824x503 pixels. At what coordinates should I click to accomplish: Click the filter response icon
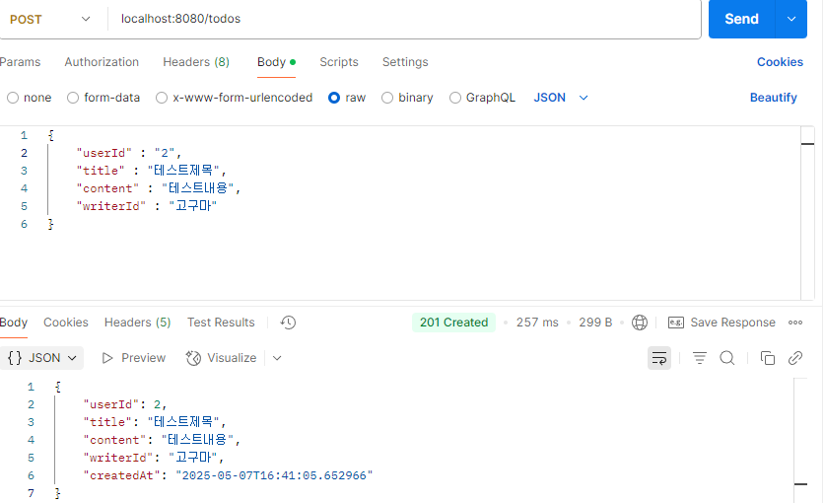[700, 358]
